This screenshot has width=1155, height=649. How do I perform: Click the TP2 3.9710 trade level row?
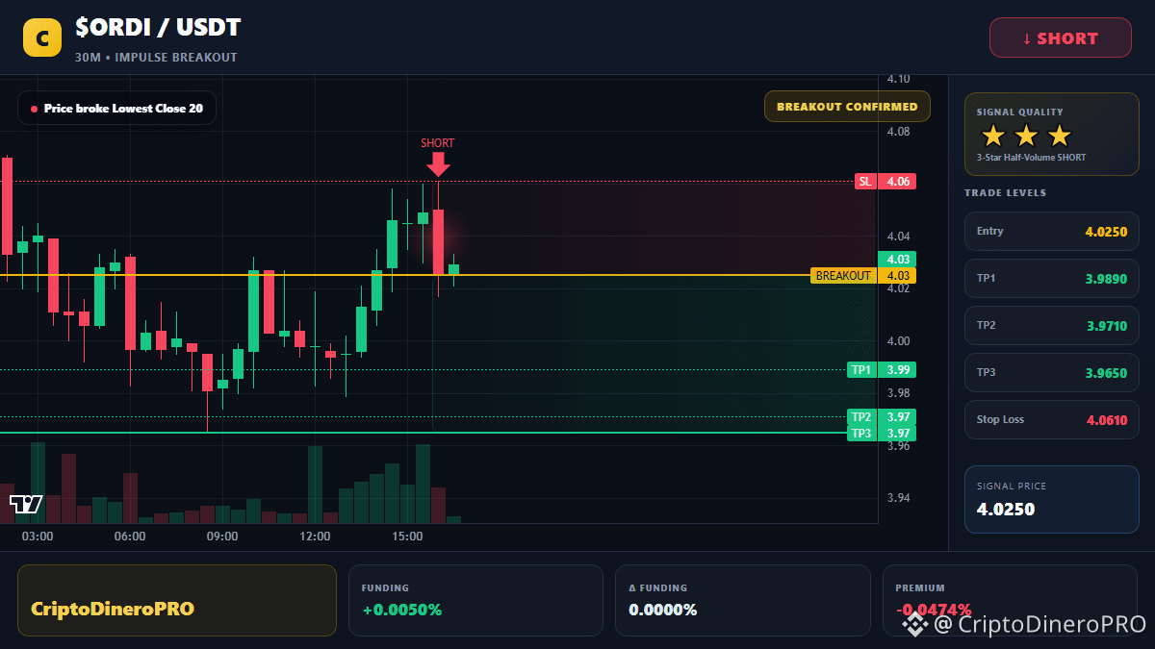point(1052,325)
